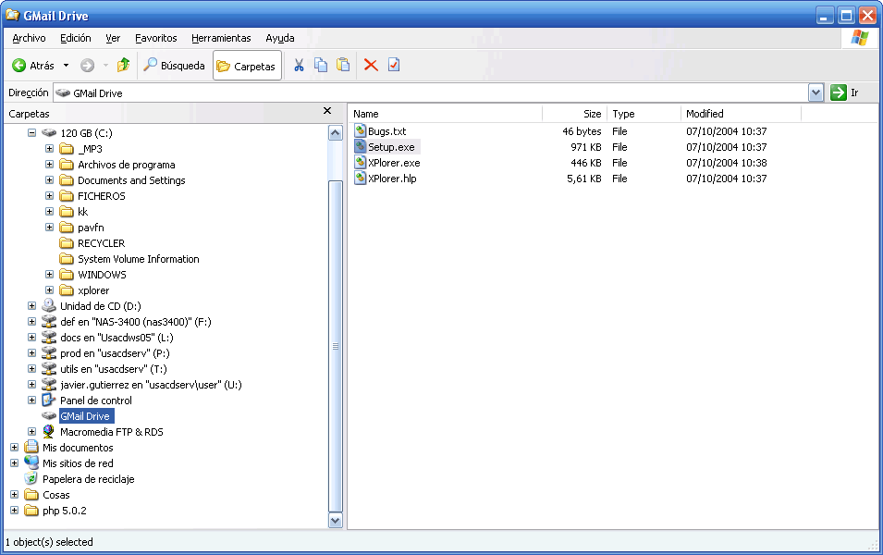The height and width of the screenshot is (555, 883).
Task: Expand the Panel de control node
Action: click(32, 400)
